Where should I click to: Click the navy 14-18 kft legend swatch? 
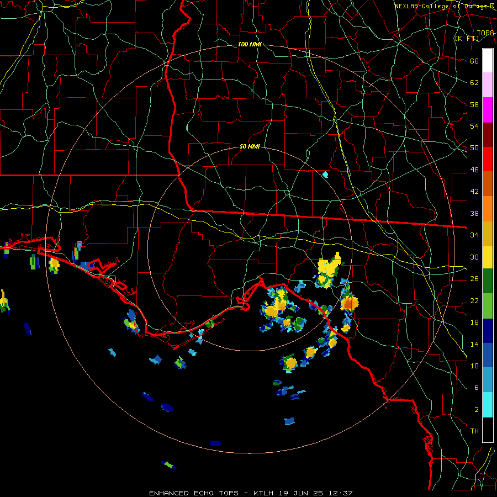click(488, 331)
